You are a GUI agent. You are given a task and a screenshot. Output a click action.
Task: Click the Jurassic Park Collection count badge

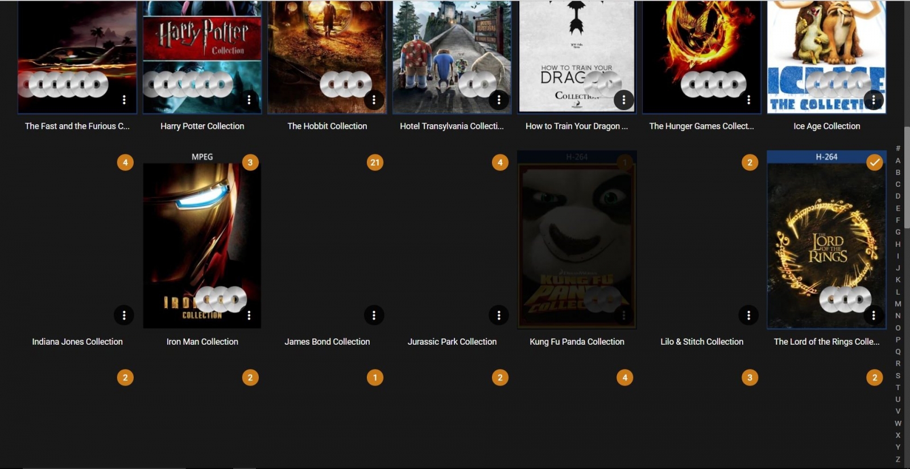[500, 162]
